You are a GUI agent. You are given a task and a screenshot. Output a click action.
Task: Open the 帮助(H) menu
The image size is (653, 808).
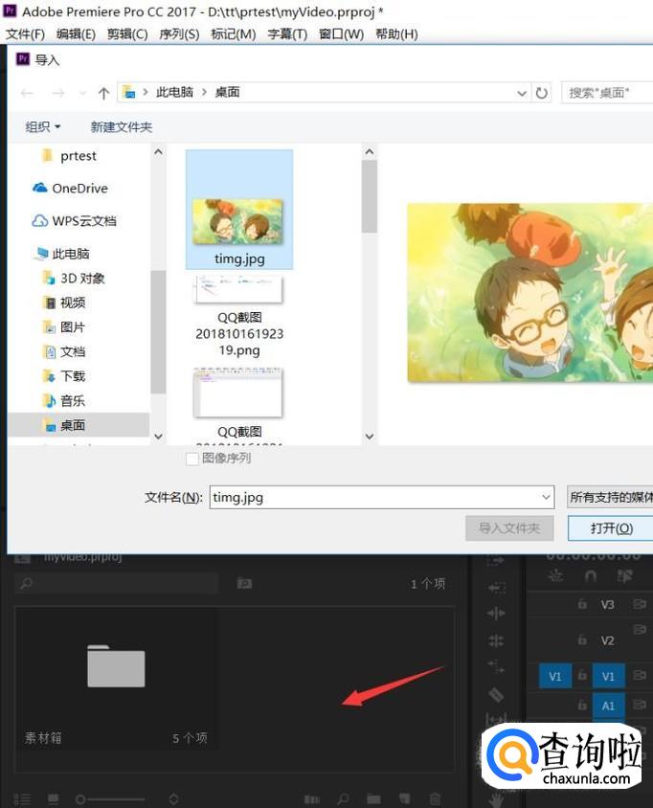[x=396, y=34]
